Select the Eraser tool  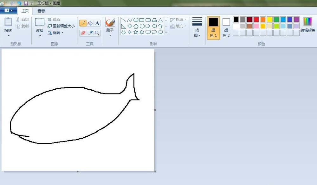pyautogui.click(x=83, y=33)
